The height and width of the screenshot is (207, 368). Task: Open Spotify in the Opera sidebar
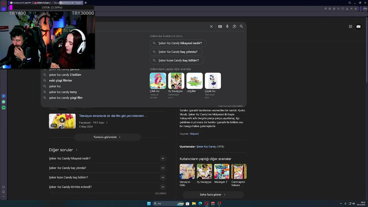point(3,108)
